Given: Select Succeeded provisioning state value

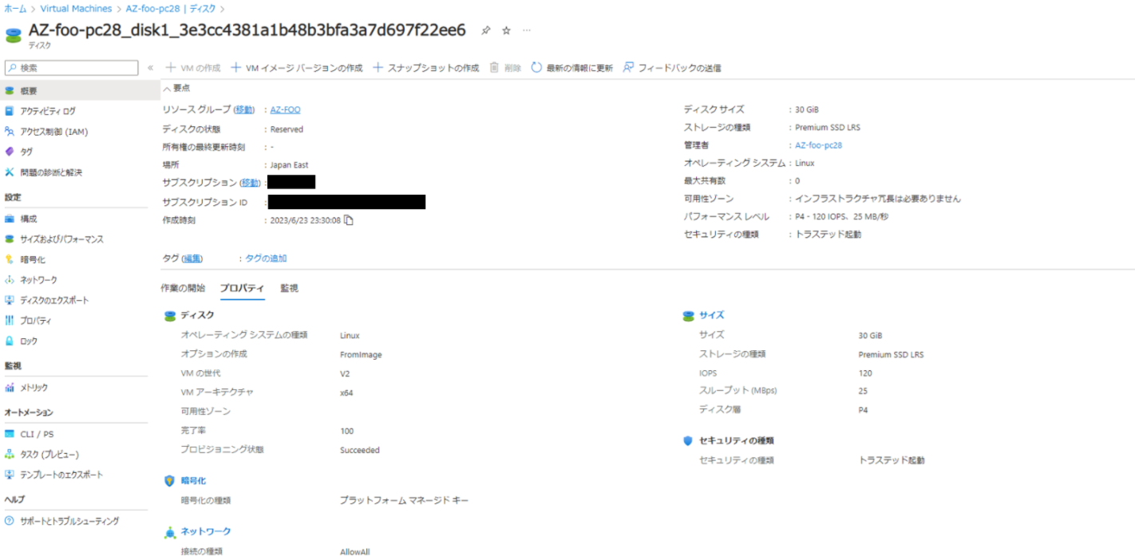Looking at the screenshot, I should click(x=360, y=450).
